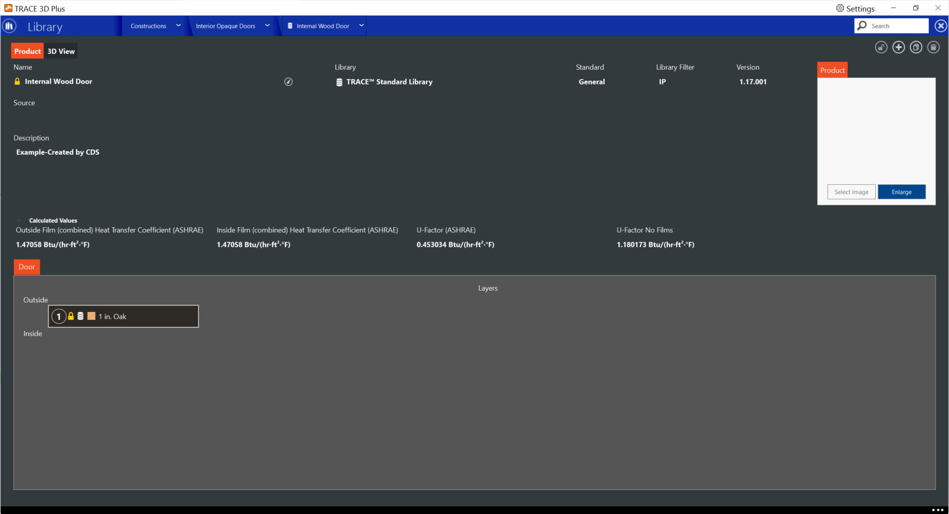This screenshot has width=949, height=514.
Task: Click the Oak material color swatch
Action: 91,316
